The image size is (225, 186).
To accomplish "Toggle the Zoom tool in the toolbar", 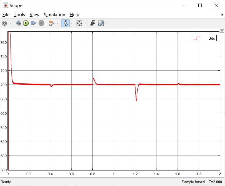I will pyautogui.click(x=65, y=23).
